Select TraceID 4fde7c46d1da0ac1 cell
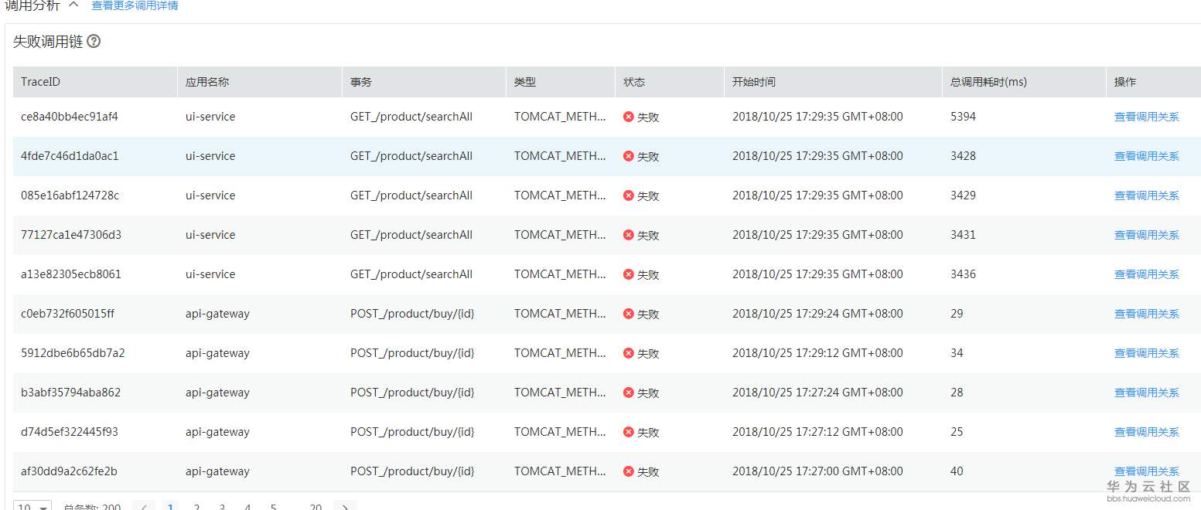Viewport: 1201px width, 510px height. (x=70, y=156)
